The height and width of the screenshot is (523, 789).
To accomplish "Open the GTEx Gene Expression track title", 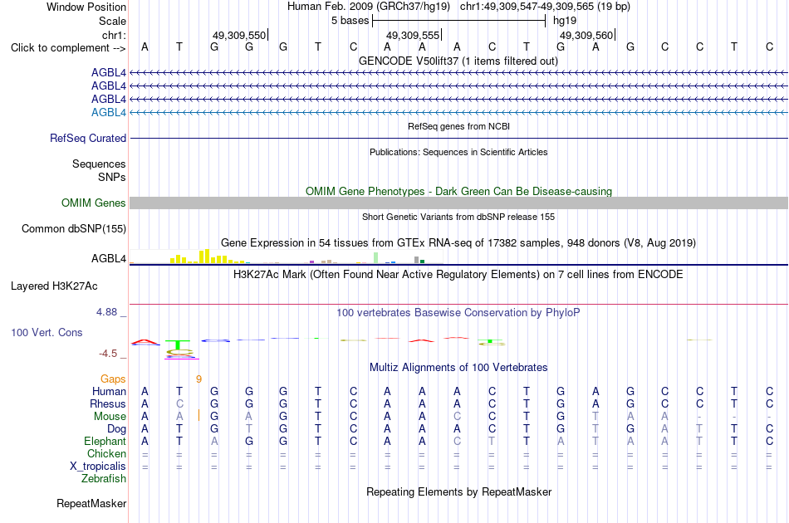I will [458, 243].
